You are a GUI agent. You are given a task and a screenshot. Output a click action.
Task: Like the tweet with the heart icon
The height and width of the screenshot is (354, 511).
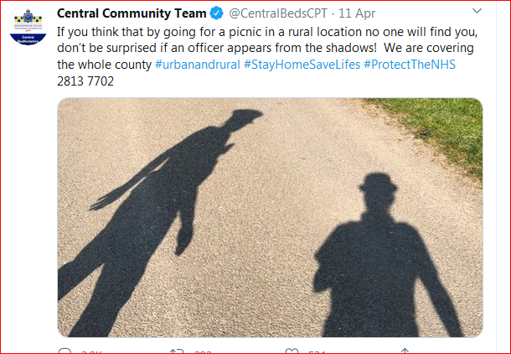[x=292, y=351]
